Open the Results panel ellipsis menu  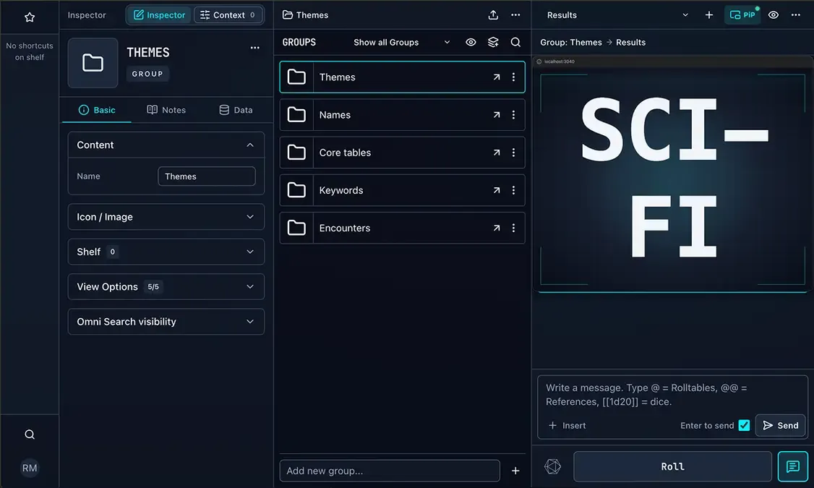[x=796, y=15]
